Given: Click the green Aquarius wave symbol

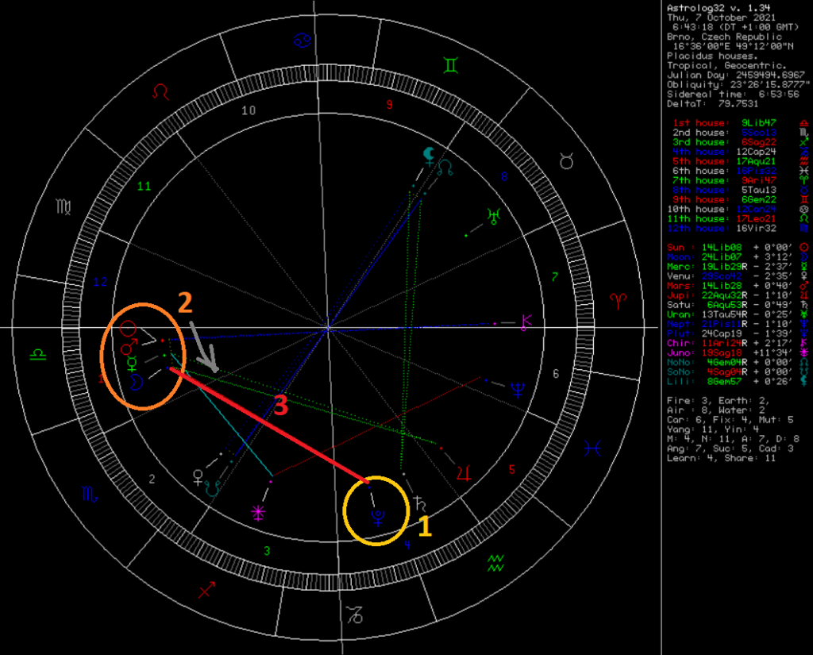Looking at the screenshot, I should coord(495,563).
